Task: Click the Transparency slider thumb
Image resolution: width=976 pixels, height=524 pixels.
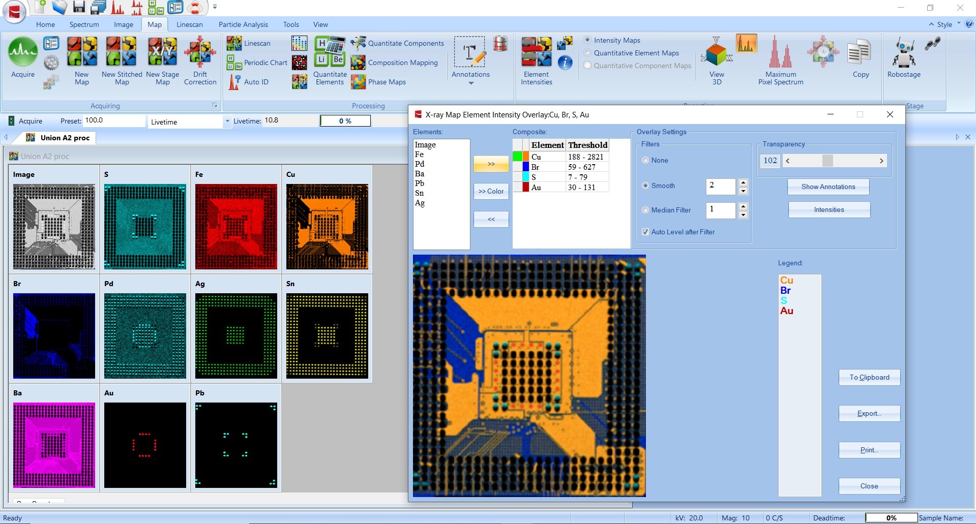Action: pyautogui.click(x=827, y=161)
